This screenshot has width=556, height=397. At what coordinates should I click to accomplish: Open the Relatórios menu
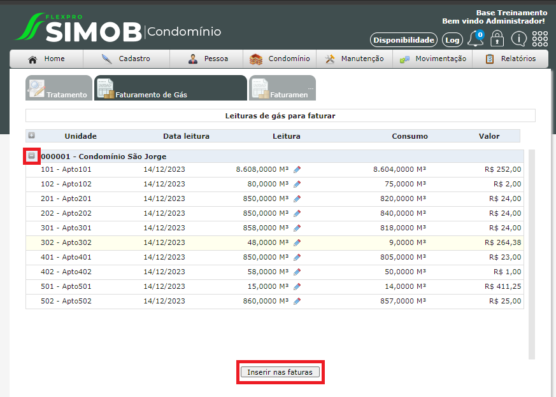(x=510, y=59)
